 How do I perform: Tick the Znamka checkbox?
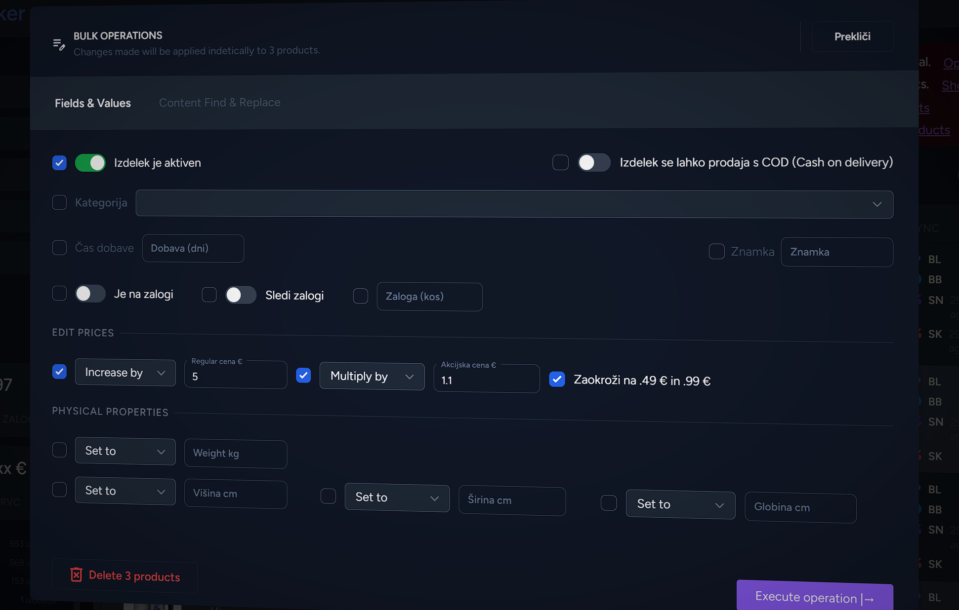tap(716, 251)
